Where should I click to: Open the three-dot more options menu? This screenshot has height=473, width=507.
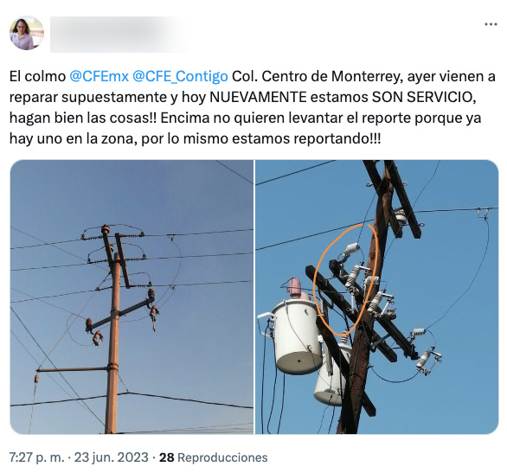click(x=491, y=24)
